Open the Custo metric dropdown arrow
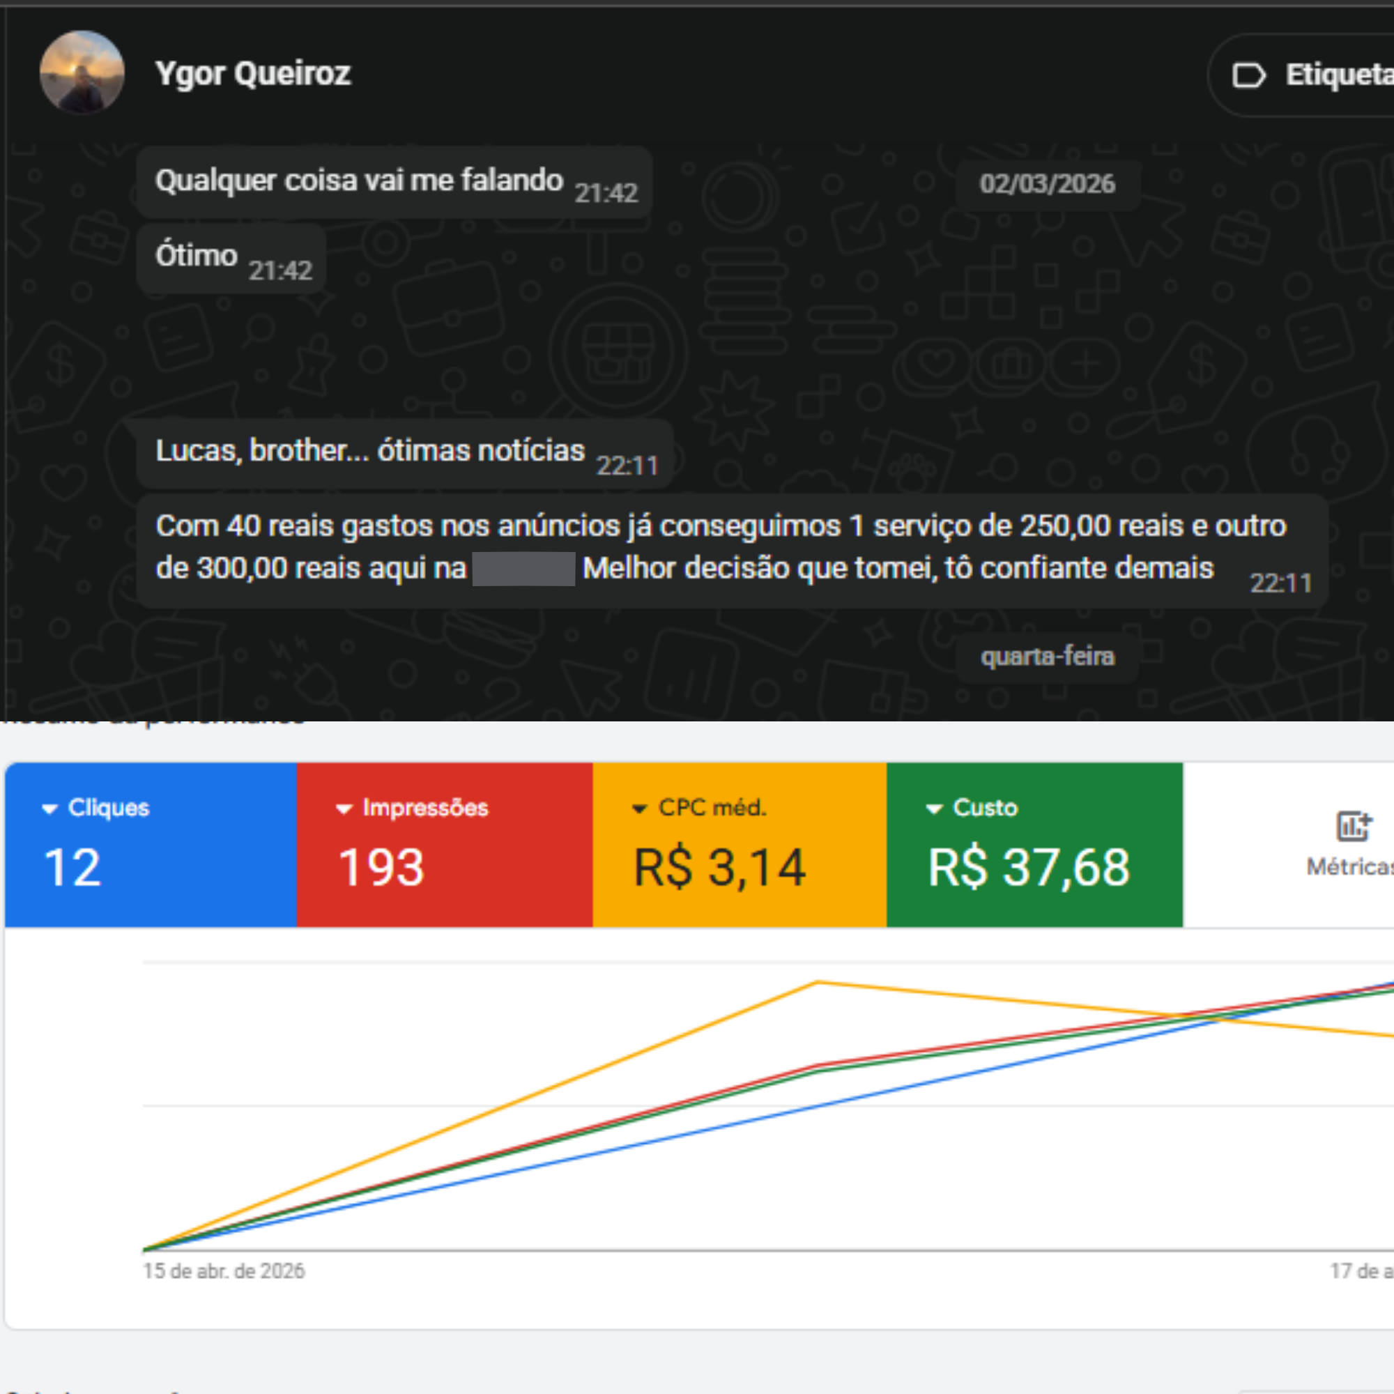 935,809
